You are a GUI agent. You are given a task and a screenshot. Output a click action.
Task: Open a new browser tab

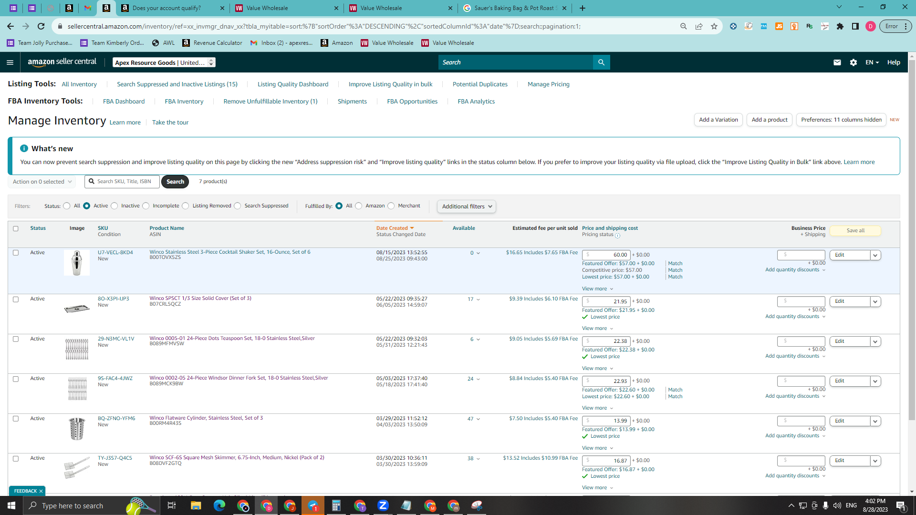tap(583, 8)
